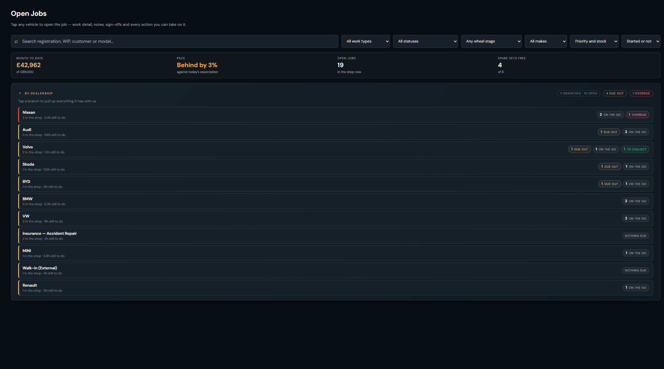Focus the registration search field

pyautogui.click(x=174, y=41)
